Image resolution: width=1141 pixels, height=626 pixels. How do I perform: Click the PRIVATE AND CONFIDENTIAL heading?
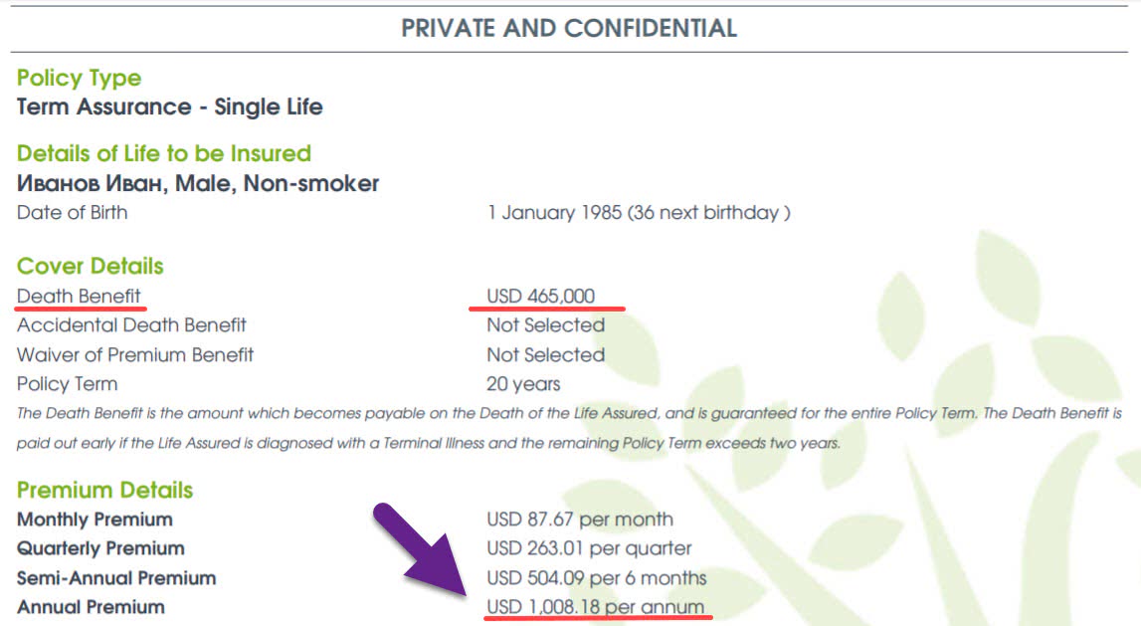point(569,28)
